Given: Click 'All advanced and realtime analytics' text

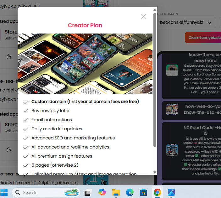Looking at the screenshot, I should pos(70,147).
